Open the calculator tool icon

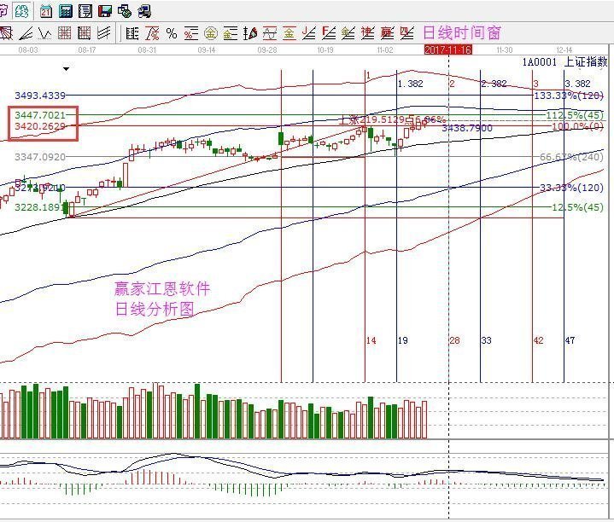coord(66,11)
